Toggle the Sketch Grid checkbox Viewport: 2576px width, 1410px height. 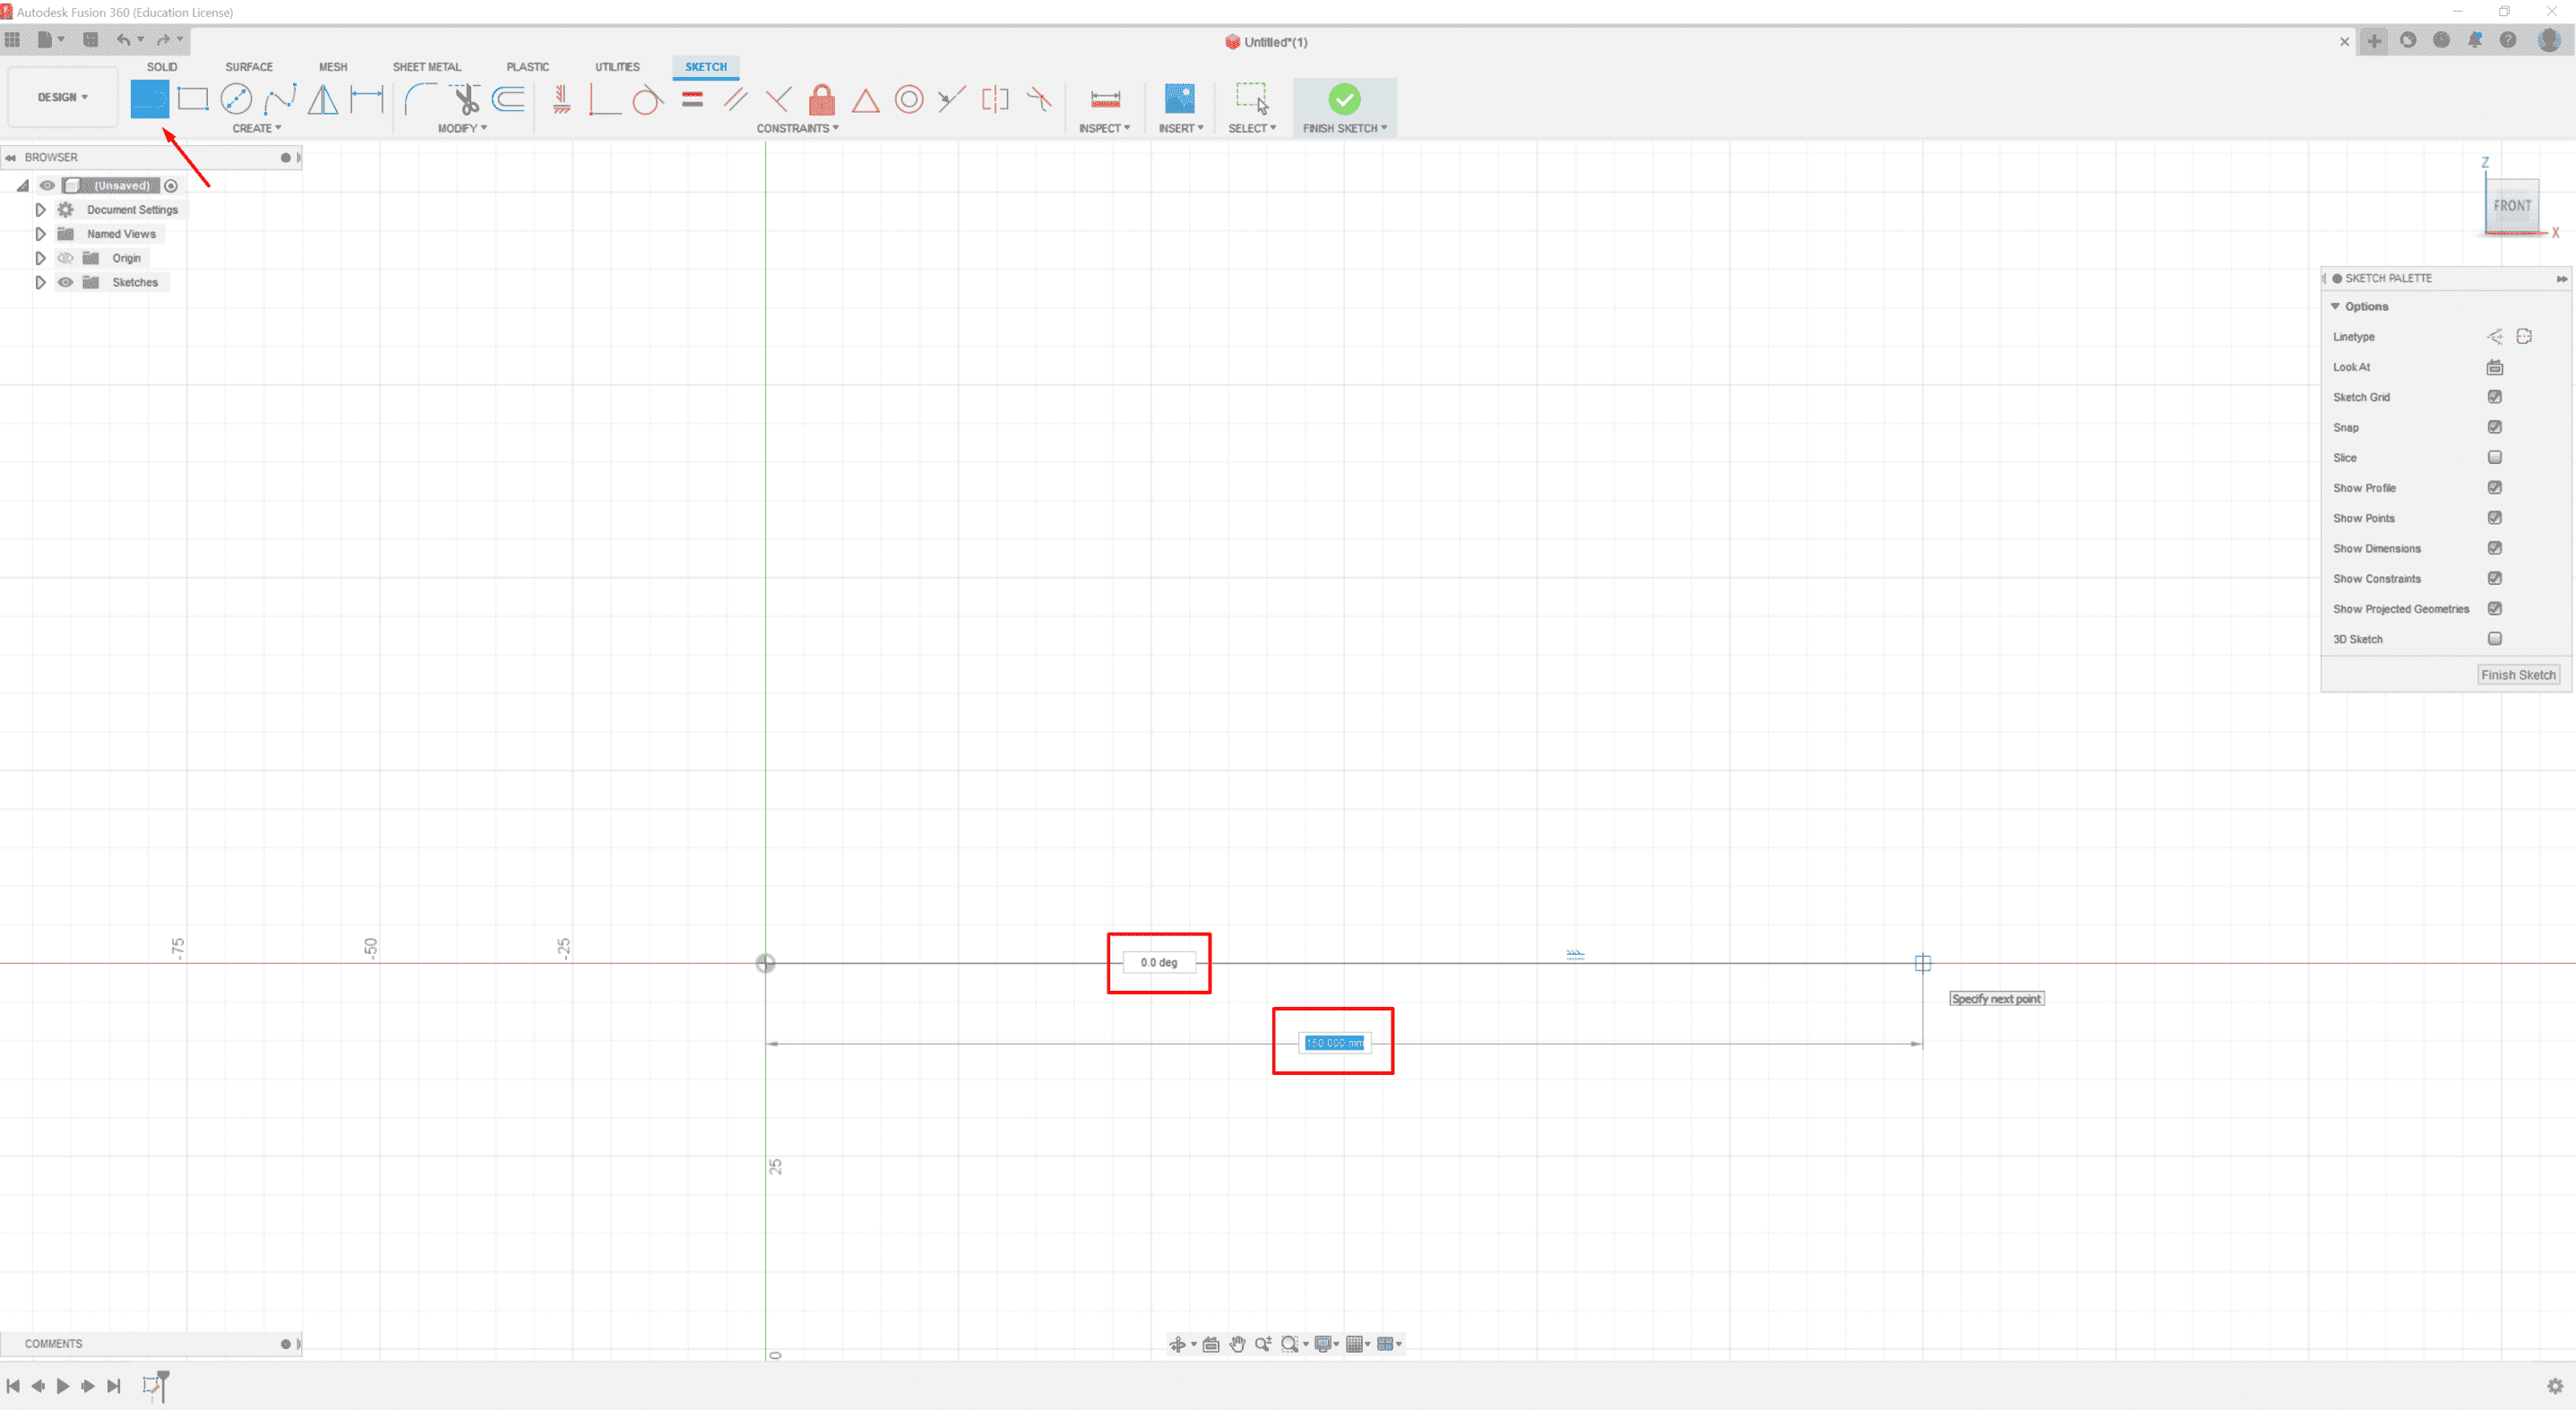pos(2495,397)
